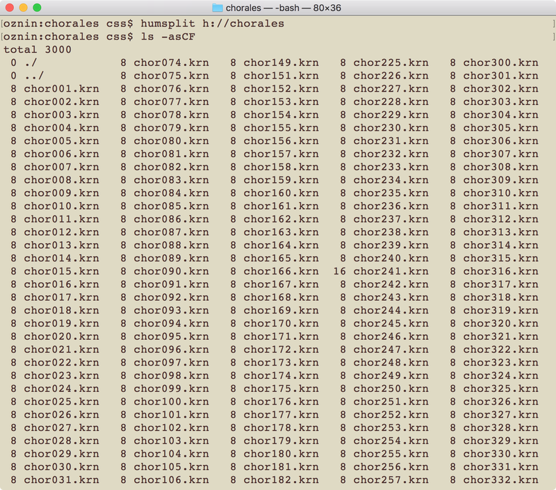The width and height of the screenshot is (556, 490).
Task: Click the chor225.krn file name
Action: pos(391,63)
